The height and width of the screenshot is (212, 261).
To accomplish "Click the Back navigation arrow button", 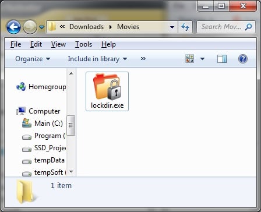I will 13,27.
